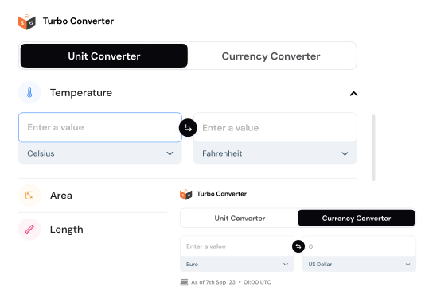
Task: Click the large Turbo Converter logo icon
Action: click(27, 21)
